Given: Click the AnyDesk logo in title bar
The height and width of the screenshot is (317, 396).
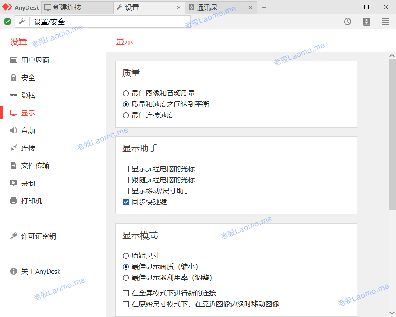Looking at the screenshot, I should pyautogui.click(x=7, y=7).
